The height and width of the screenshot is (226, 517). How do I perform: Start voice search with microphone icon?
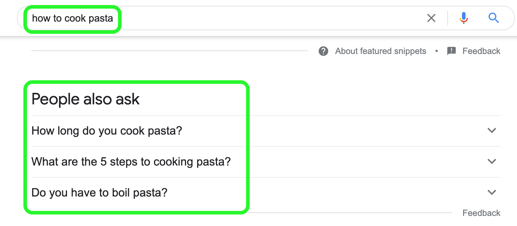point(464,18)
